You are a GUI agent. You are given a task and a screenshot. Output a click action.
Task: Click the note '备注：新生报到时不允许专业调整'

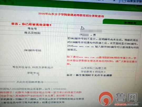point(89,75)
